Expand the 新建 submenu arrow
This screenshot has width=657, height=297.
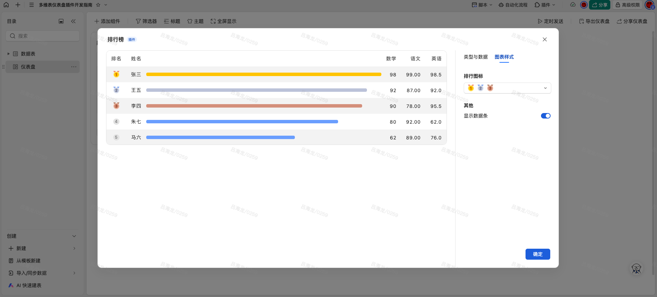[x=74, y=248]
